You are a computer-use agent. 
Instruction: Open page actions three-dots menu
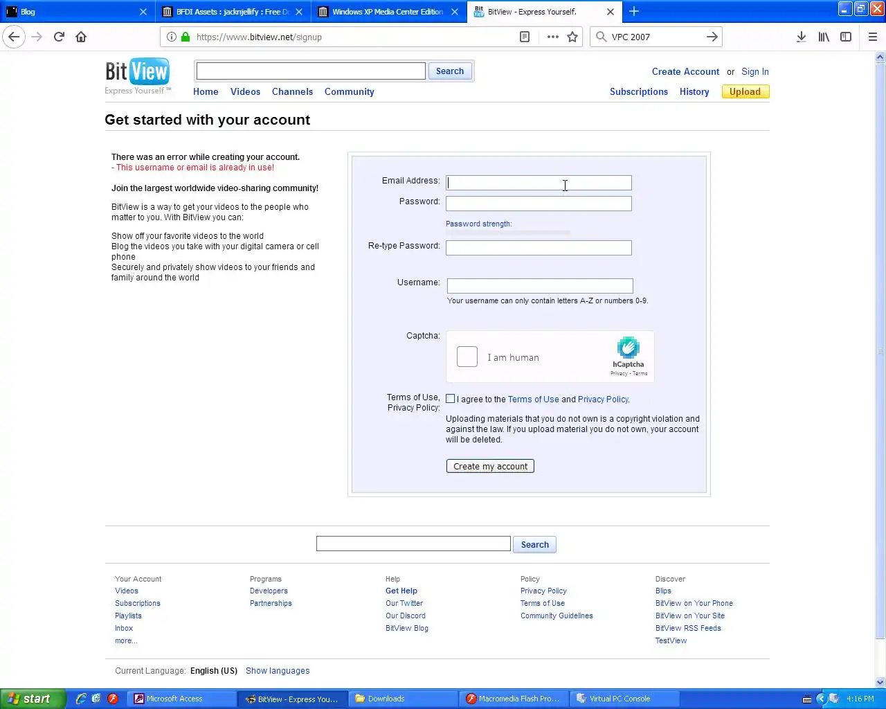click(552, 37)
